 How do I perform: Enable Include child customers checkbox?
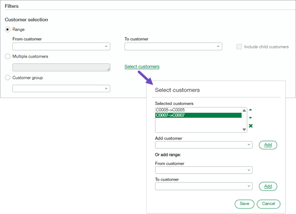click(x=239, y=47)
